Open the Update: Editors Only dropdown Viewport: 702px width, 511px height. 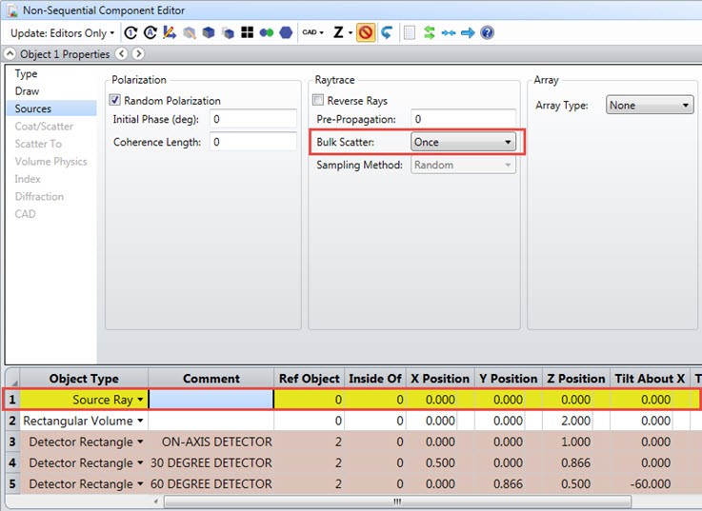click(x=62, y=32)
